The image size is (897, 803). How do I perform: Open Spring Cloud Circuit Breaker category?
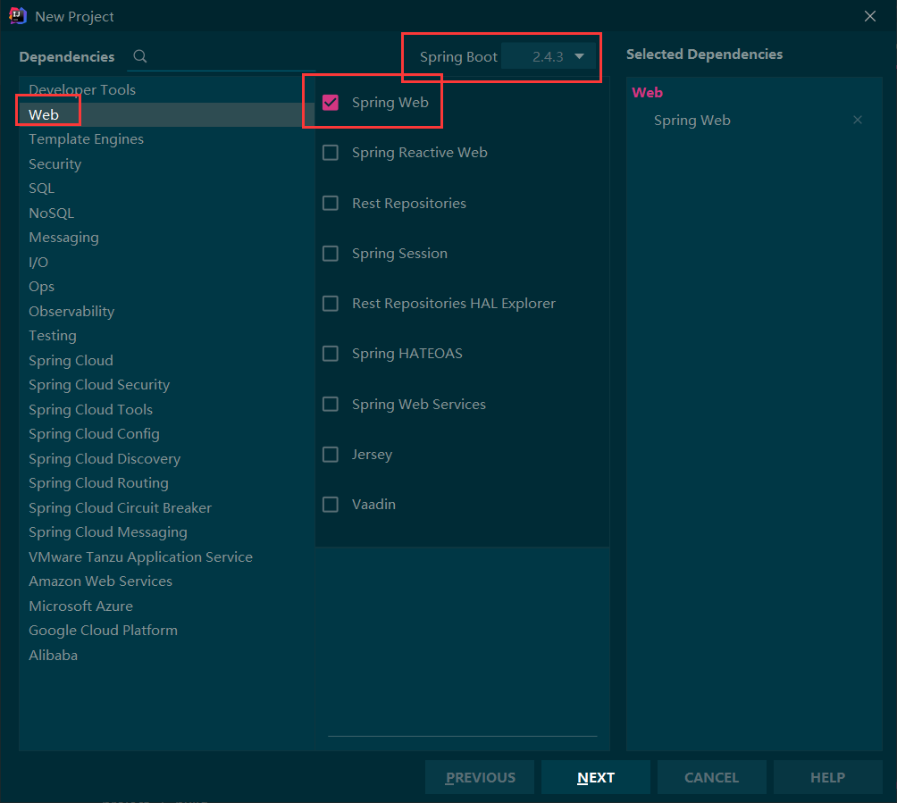pos(166,508)
